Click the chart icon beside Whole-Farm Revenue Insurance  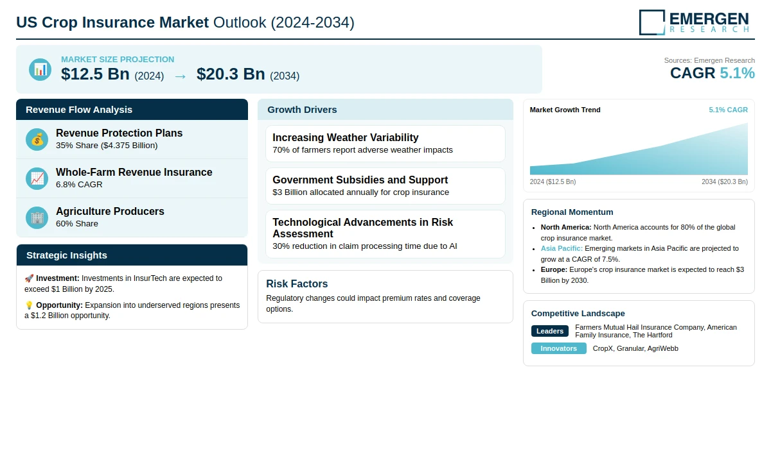[37, 178]
